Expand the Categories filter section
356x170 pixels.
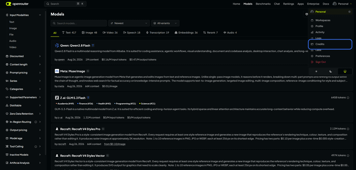(x=23, y=89)
